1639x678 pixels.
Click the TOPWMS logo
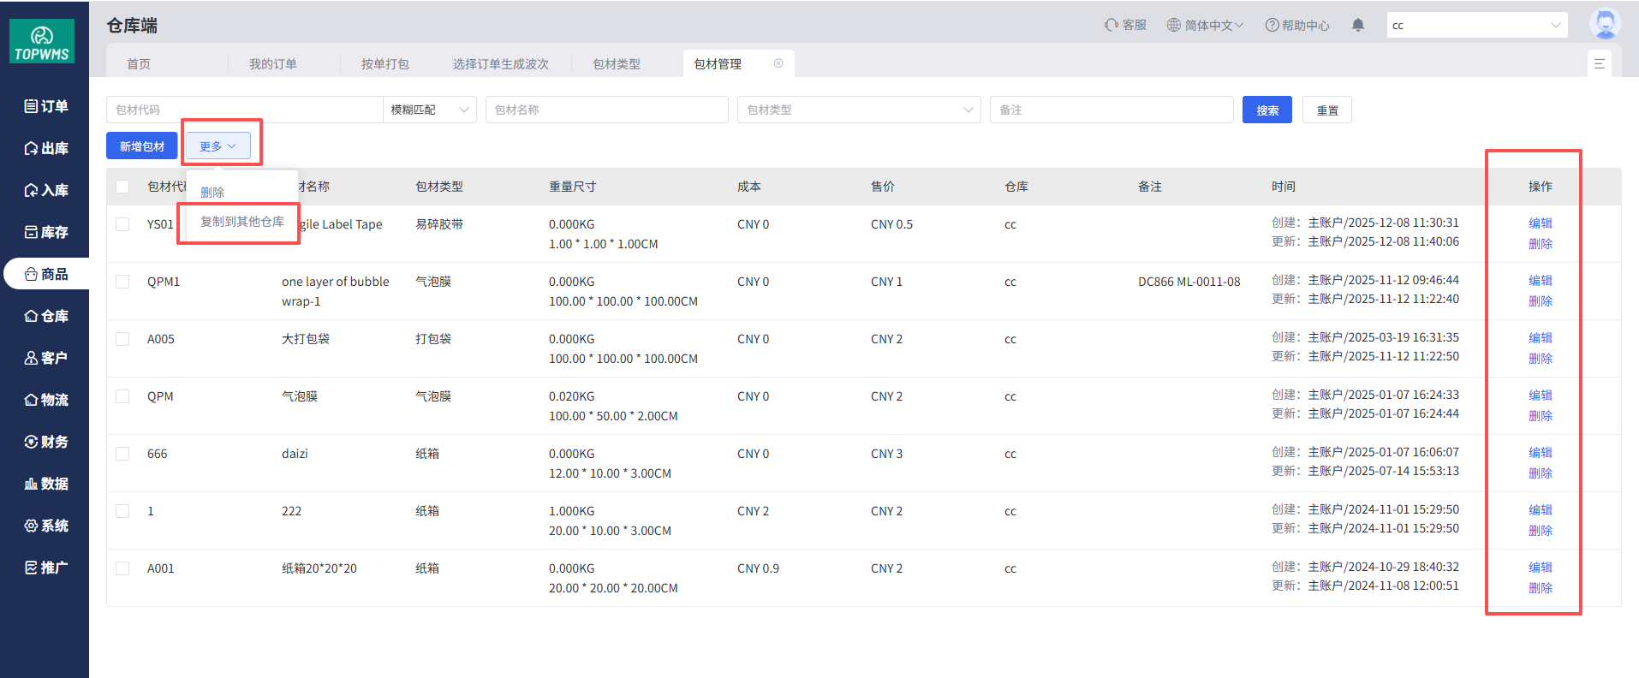[42, 42]
